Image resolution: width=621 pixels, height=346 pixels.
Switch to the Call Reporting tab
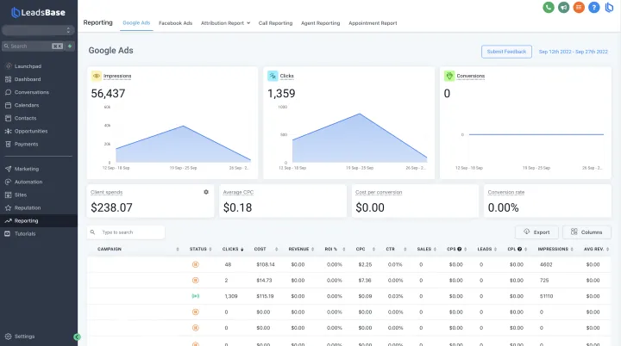click(275, 23)
